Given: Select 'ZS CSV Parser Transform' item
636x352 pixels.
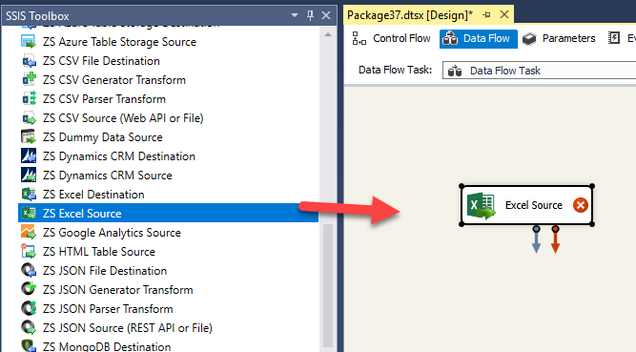Looking at the screenshot, I should 104,99.
